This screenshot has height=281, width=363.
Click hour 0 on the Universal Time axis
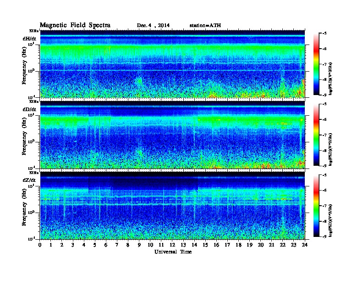coord(40,245)
